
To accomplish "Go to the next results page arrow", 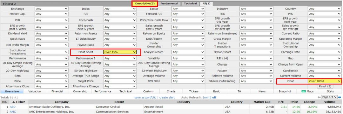I will [x=340, y=97].
